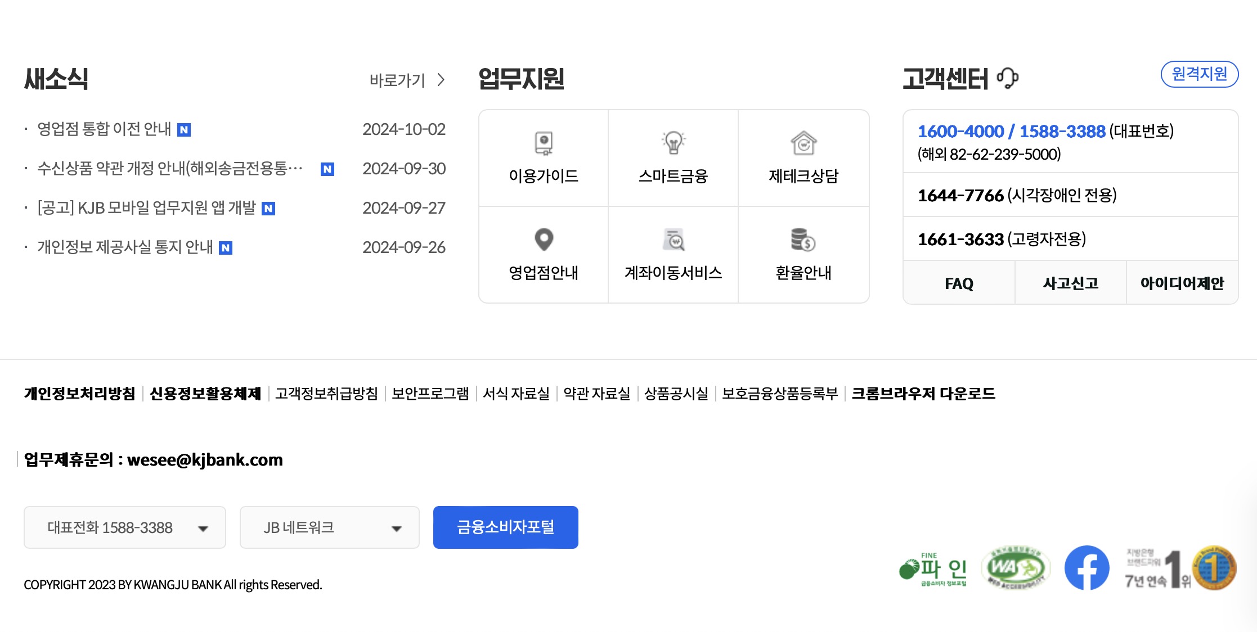This screenshot has width=1257, height=632.
Task: Select the FAQ tab in 고객센터
Action: point(959,283)
